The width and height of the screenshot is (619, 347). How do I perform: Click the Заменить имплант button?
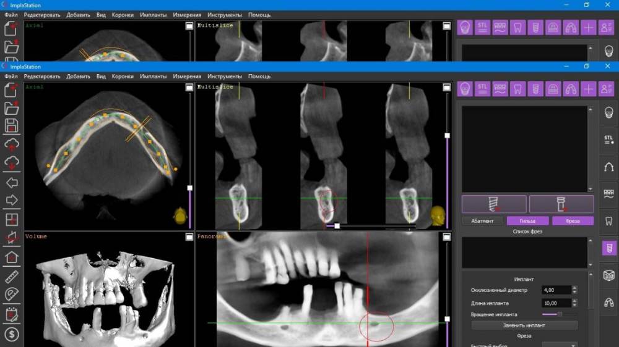524,325
